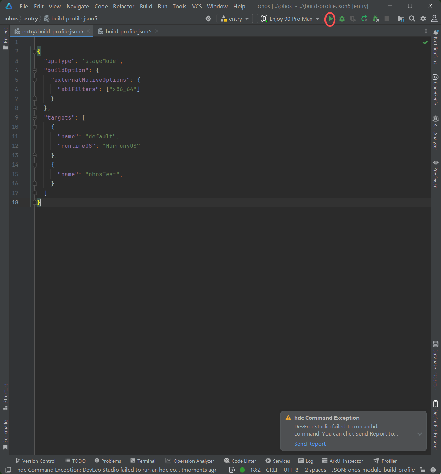
Task: Open the Bookmarks tool window
Action: point(5,434)
